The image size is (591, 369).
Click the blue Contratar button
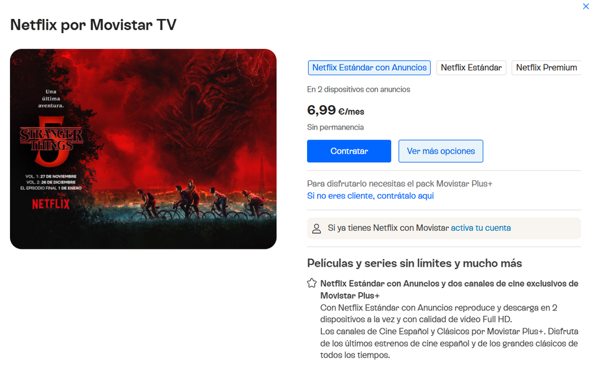[348, 151]
